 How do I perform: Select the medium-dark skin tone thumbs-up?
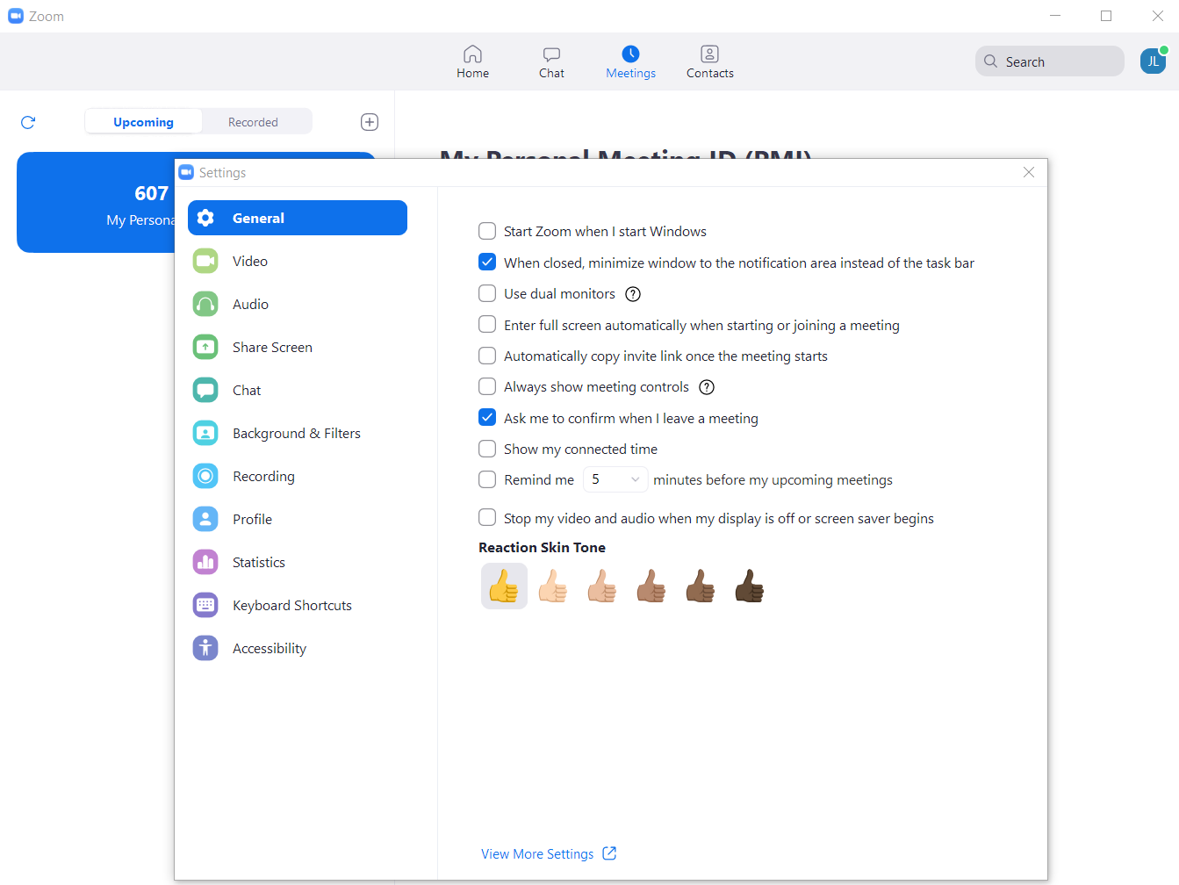[x=701, y=586]
